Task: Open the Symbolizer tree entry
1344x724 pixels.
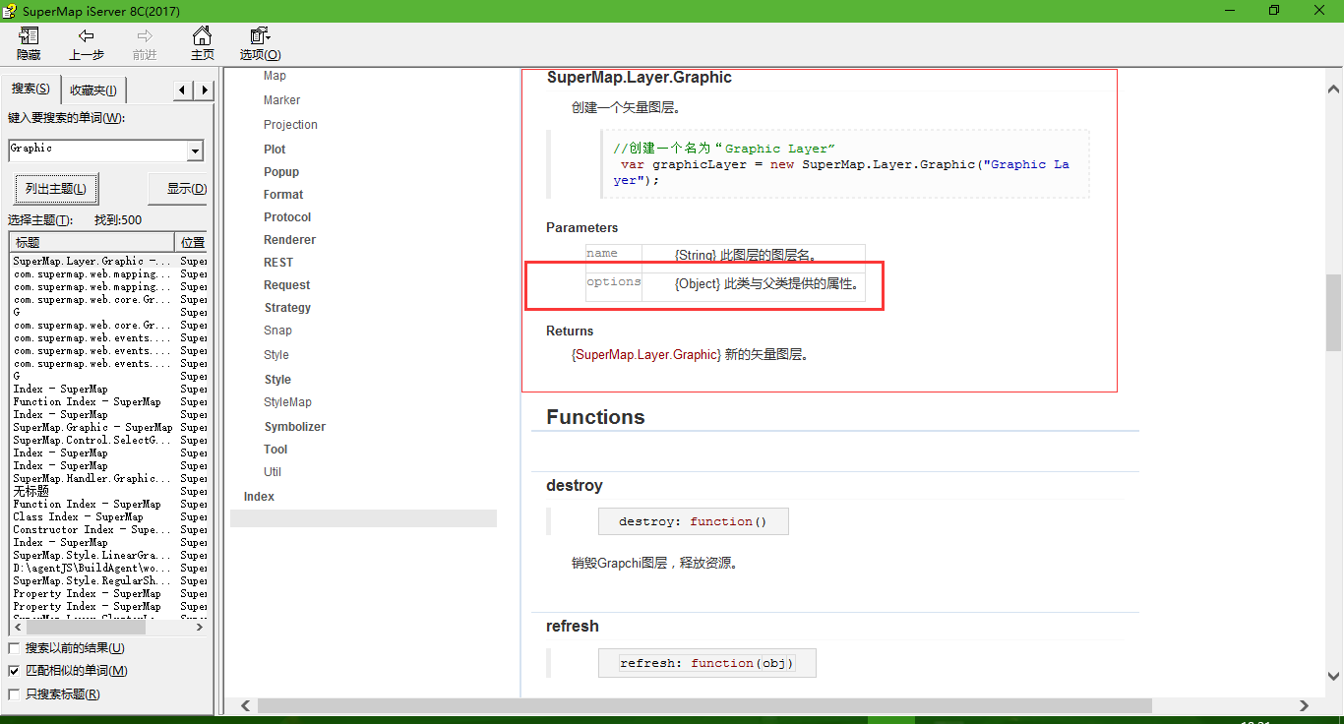Action: coord(294,427)
